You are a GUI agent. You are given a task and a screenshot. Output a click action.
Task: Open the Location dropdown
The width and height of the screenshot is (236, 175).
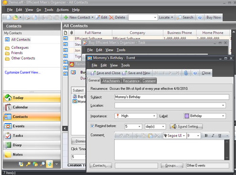click(x=223, y=105)
